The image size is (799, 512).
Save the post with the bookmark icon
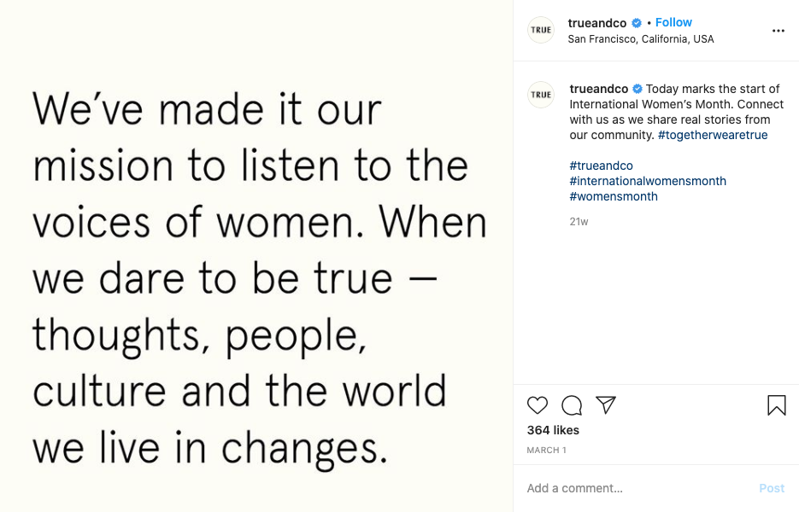click(776, 405)
